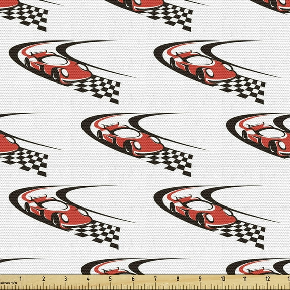Click the number 7 on the ruler
This screenshot has height=290, width=290.
(x=155, y=279)
